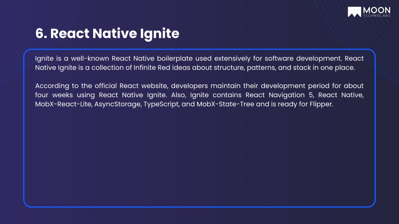399x224 pixels.
Task: Click the paragraph starting "Ignite is a well-known"
Action: (199, 63)
